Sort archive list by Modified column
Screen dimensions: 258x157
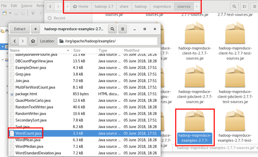click(142, 51)
